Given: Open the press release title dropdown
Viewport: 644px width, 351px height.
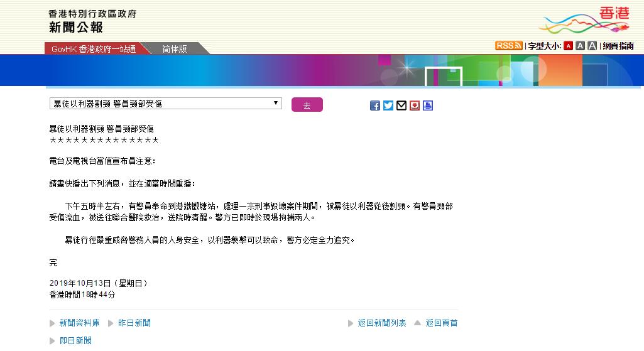Looking at the screenshot, I should [x=165, y=104].
